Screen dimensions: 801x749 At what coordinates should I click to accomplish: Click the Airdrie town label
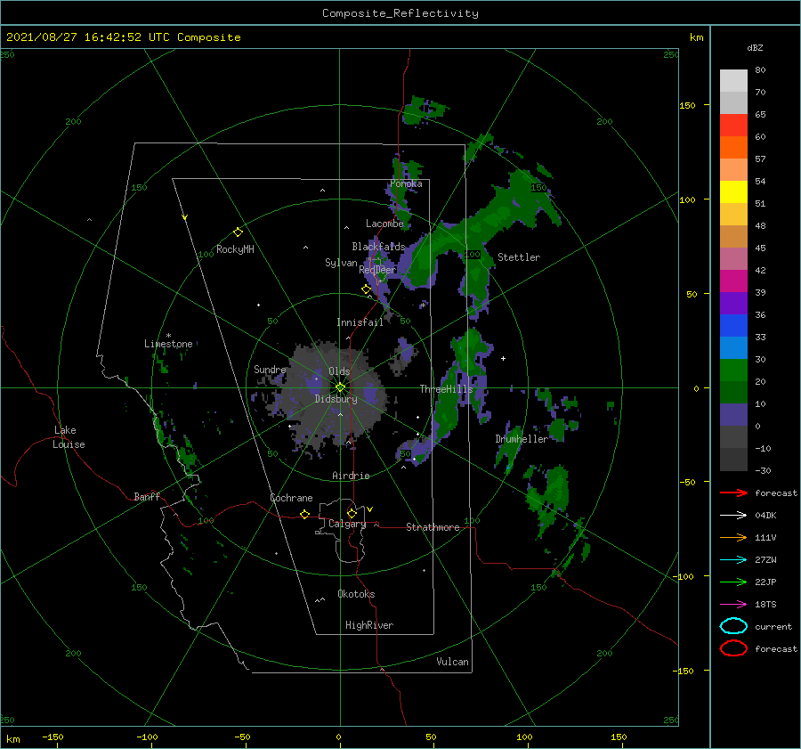(x=351, y=476)
